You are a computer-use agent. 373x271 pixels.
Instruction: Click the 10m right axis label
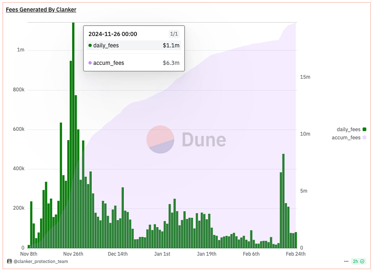tap(305, 134)
